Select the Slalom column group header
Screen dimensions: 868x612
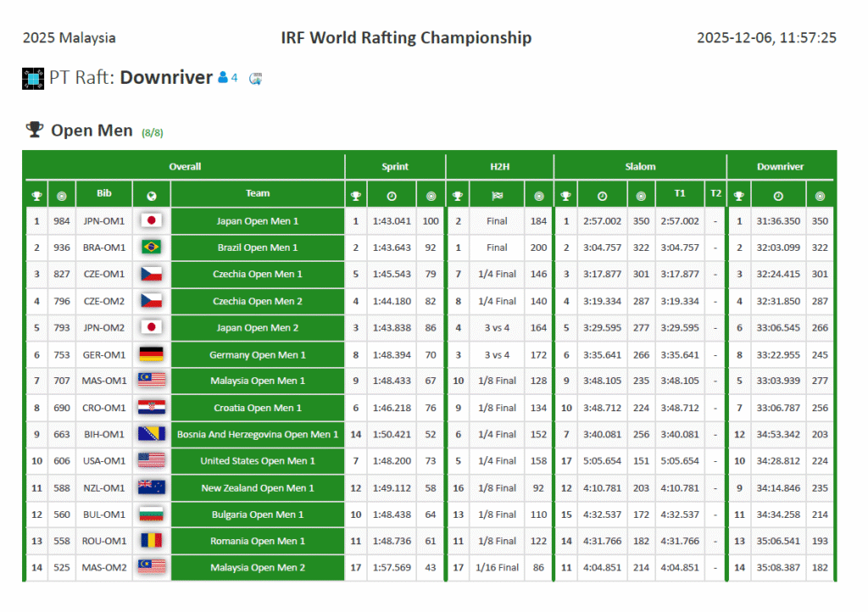click(640, 167)
